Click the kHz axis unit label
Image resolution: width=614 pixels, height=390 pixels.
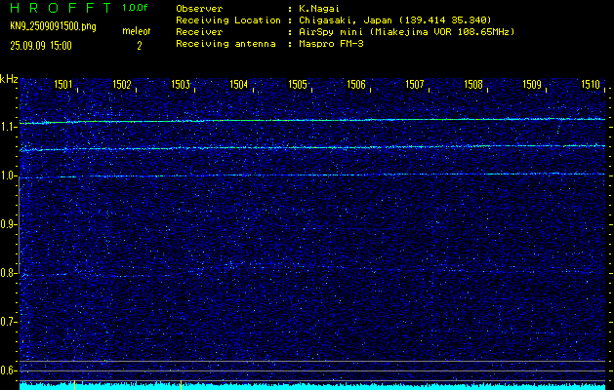[x=9, y=79]
